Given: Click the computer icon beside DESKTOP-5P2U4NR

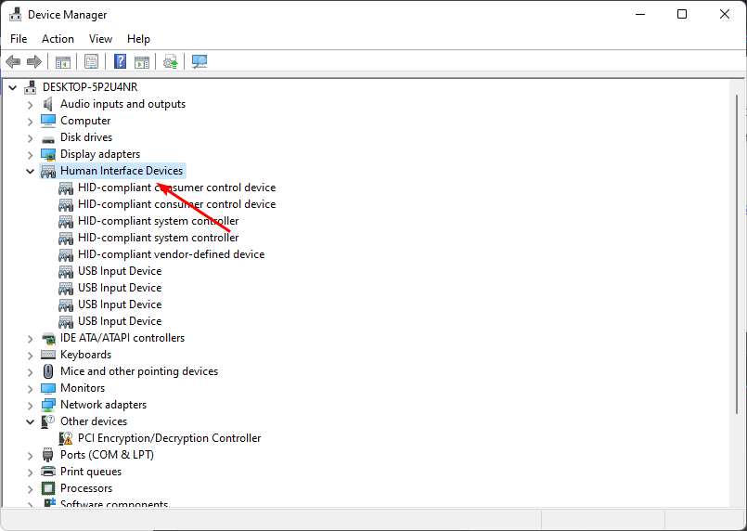Looking at the screenshot, I should click(x=31, y=87).
